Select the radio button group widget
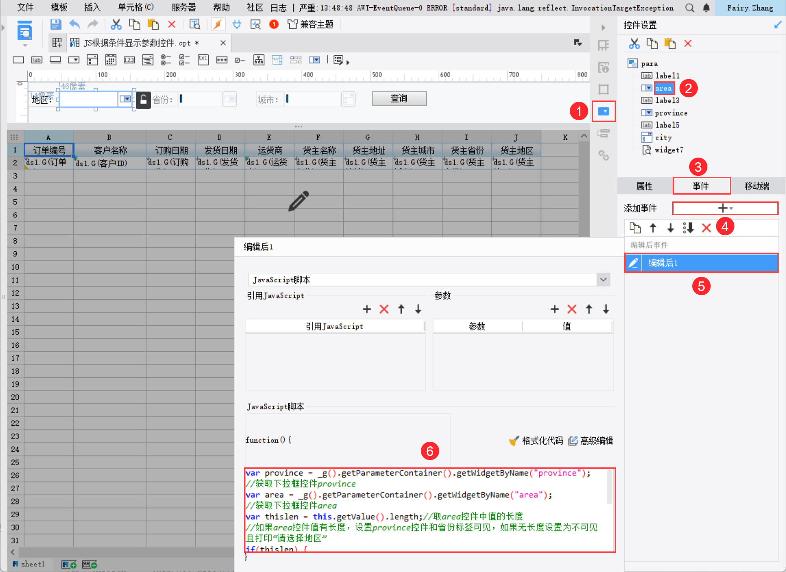This screenshot has width=786, height=572. (166, 60)
